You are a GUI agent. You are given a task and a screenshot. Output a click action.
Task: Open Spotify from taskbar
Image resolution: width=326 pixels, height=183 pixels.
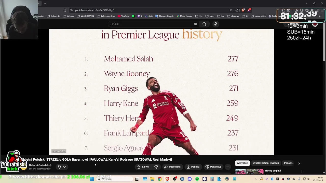[197, 179]
